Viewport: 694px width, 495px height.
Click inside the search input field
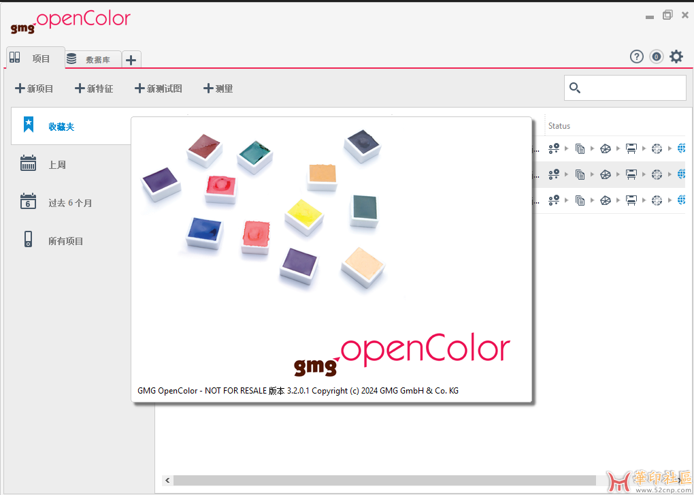tap(625, 88)
